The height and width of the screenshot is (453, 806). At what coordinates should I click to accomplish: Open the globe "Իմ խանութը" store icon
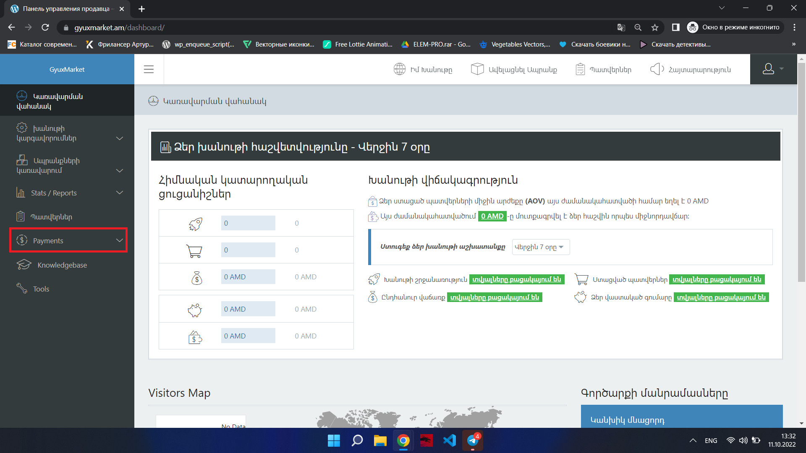coord(399,69)
